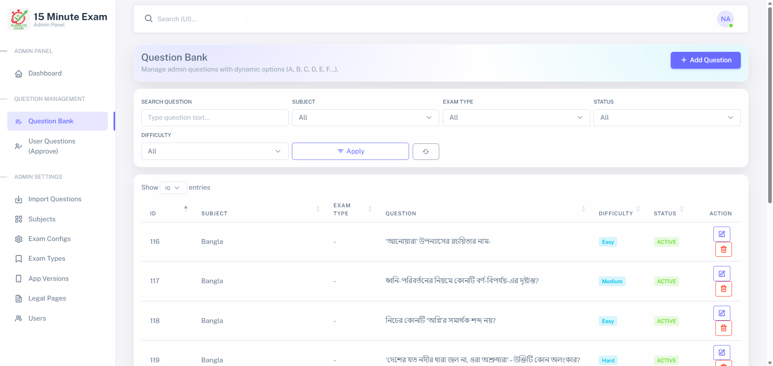The height and width of the screenshot is (366, 773).
Task: Sort by Status column arrows
Action: point(682,209)
